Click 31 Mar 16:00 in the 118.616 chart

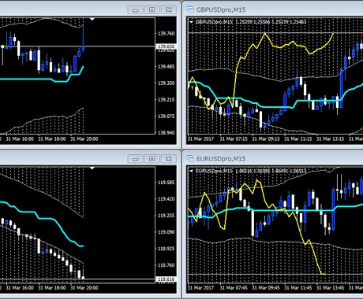(x=20, y=288)
